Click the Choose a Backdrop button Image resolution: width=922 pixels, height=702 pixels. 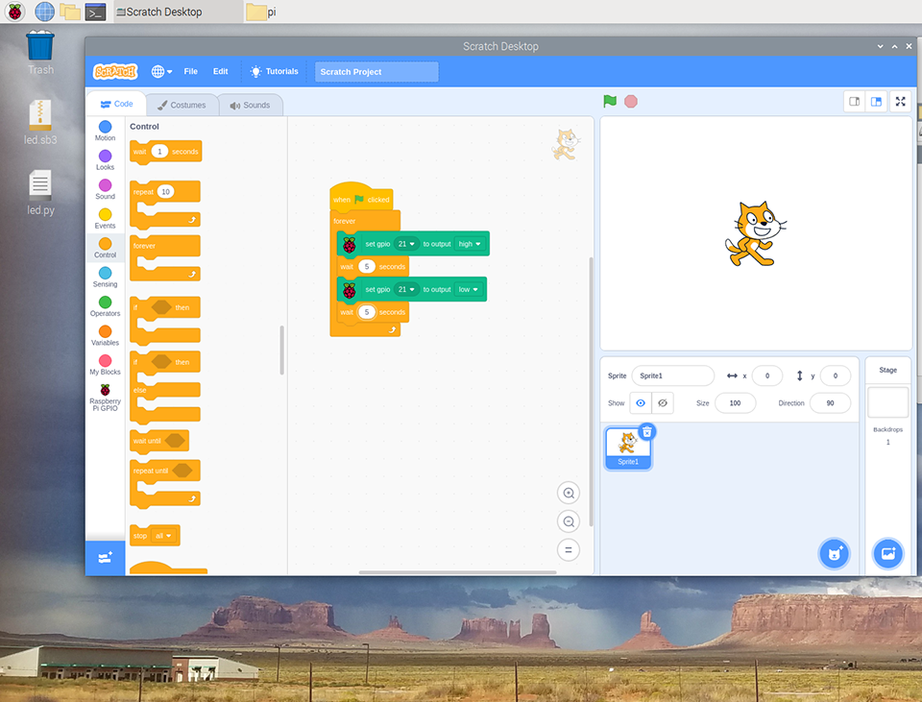[887, 554]
